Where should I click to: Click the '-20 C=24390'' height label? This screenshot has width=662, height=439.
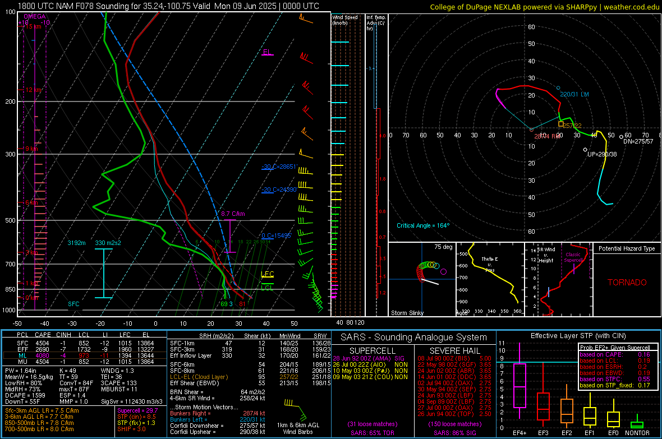tap(279, 190)
